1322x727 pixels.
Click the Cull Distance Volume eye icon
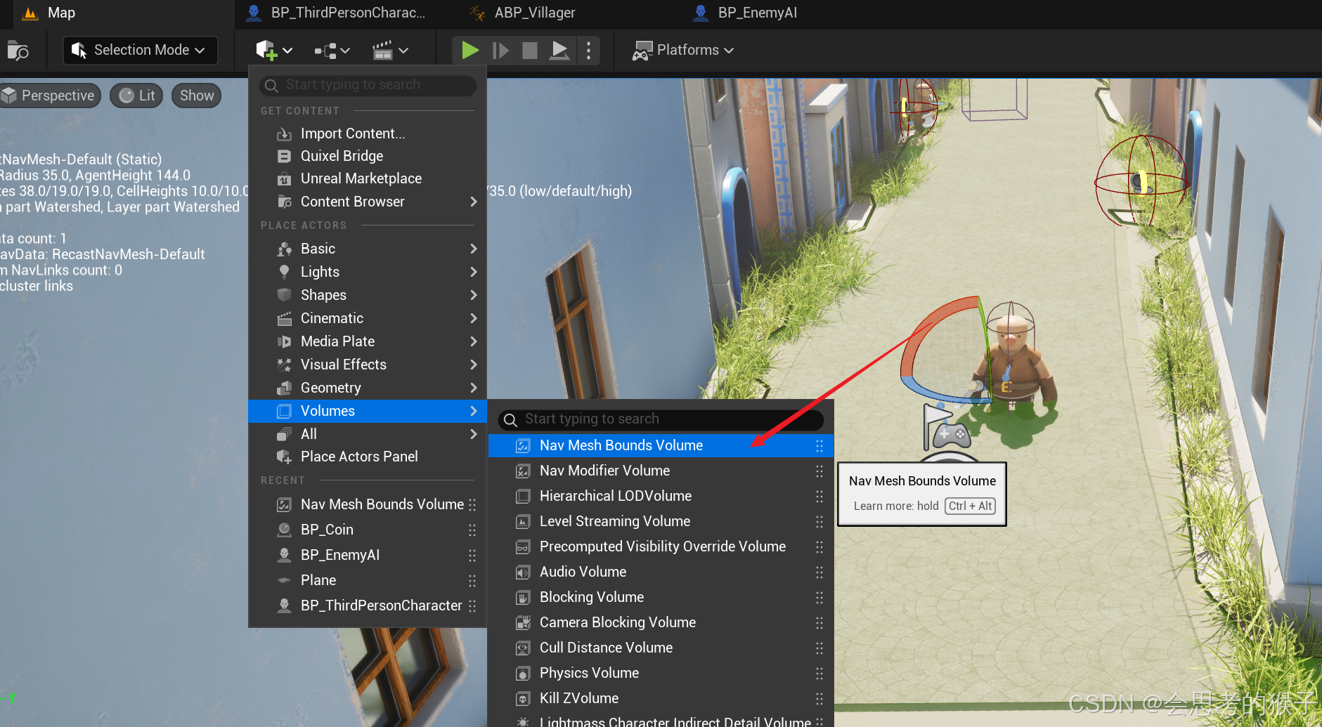[x=523, y=648]
